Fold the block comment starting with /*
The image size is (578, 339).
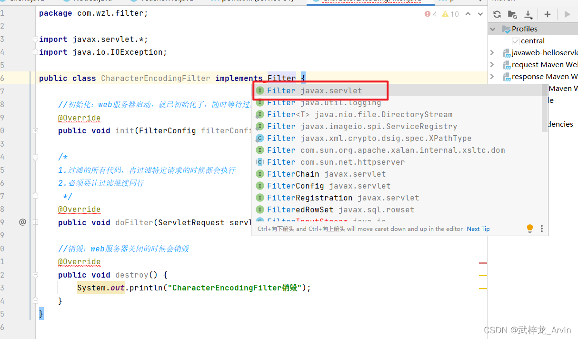pyautogui.click(x=35, y=157)
